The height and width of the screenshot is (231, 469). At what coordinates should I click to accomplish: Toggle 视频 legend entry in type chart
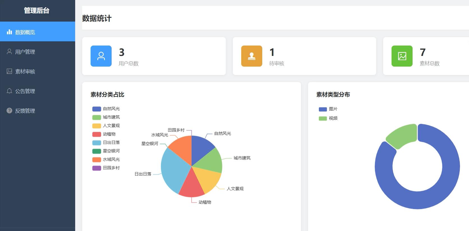click(328, 118)
